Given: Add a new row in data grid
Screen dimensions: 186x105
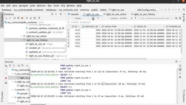Looking at the screenshot, I should click(98, 18).
